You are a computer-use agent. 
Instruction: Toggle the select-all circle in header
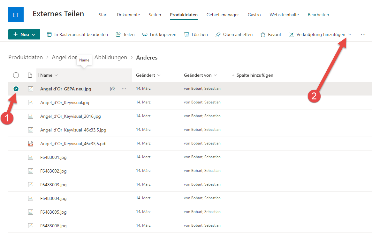16,75
